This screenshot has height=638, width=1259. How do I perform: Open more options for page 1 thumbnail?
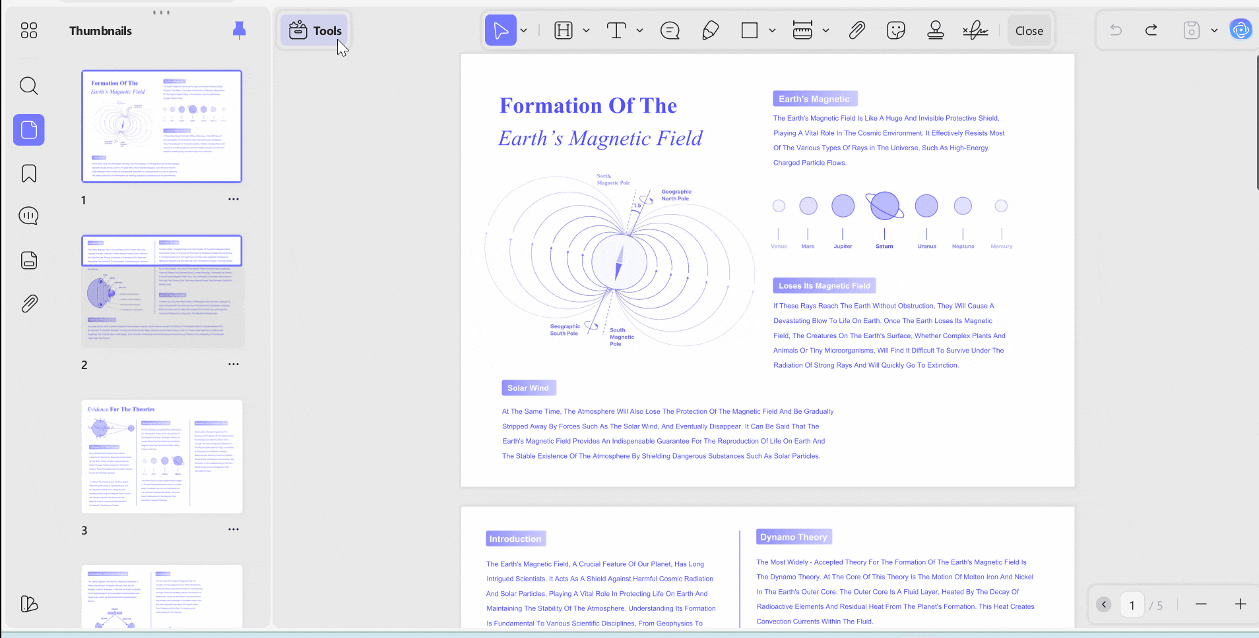pos(234,199)
